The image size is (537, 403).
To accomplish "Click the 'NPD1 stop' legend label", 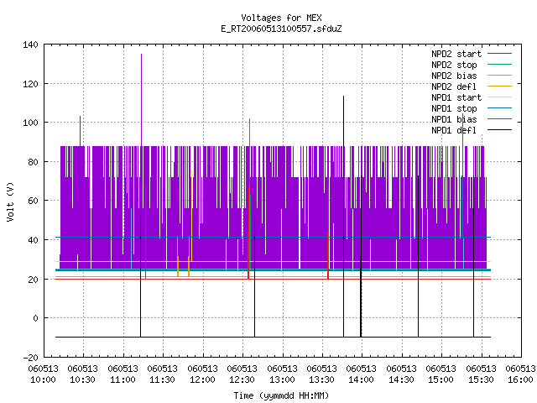I will click(x=454, y=108).
